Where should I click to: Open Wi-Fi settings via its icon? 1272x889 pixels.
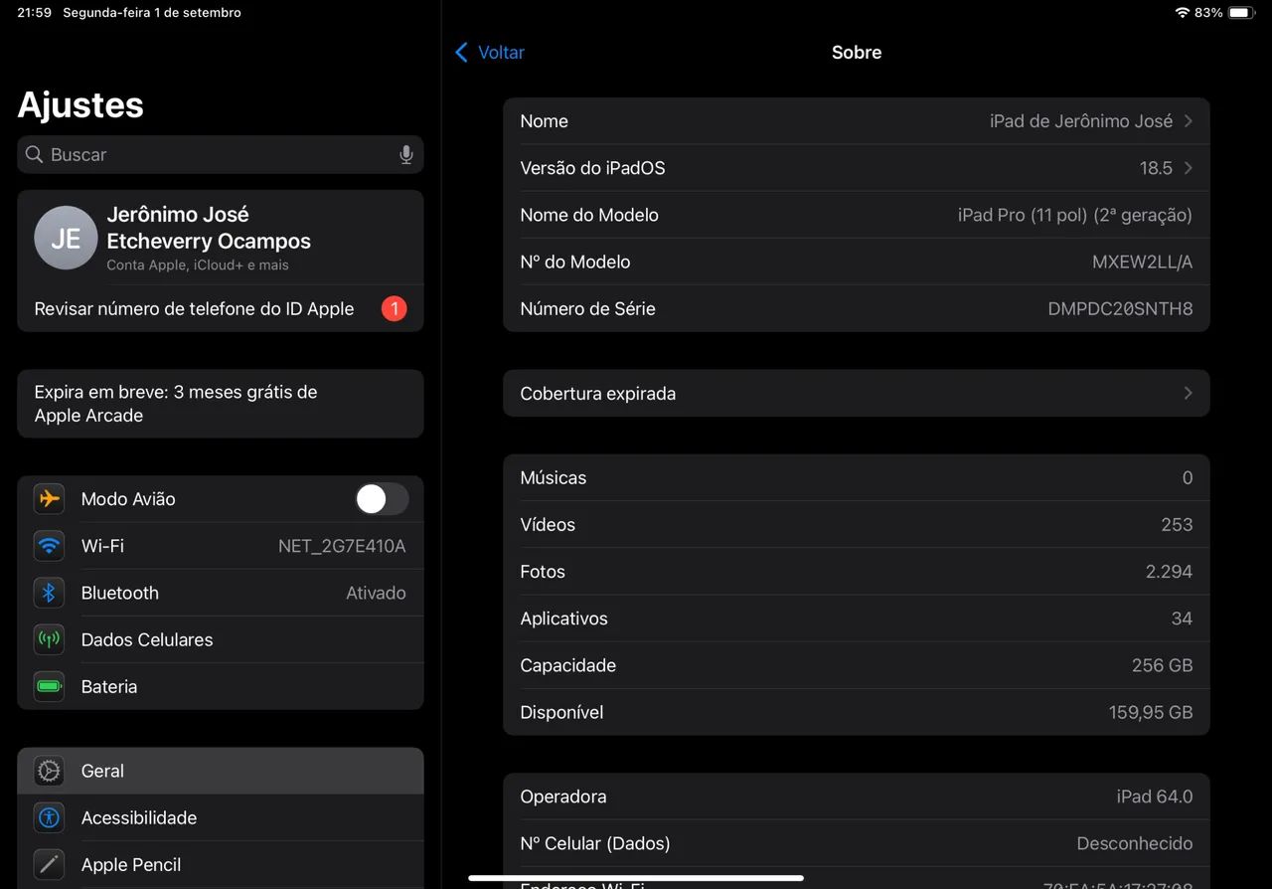(x=49, y=546)
